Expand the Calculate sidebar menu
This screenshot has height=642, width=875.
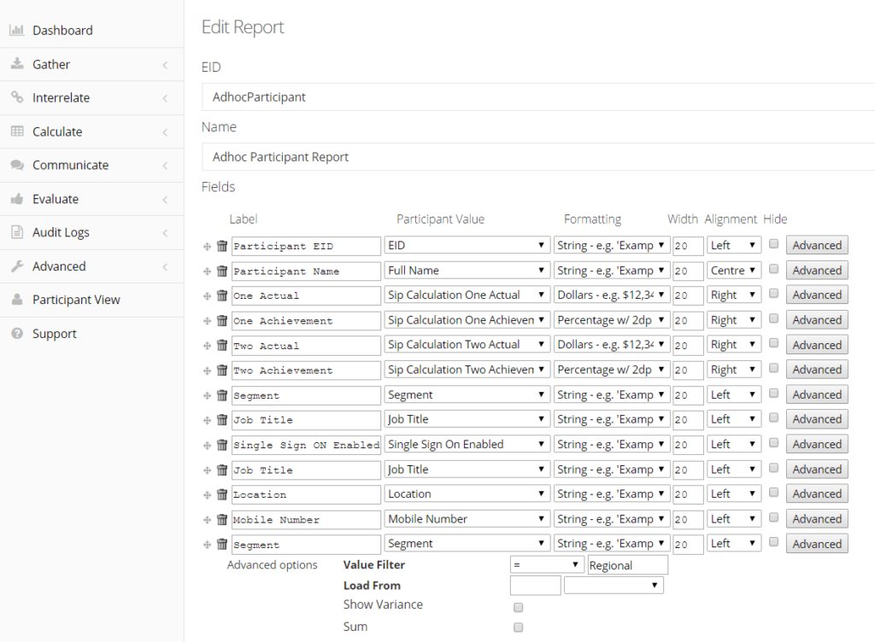click(91, 131)
